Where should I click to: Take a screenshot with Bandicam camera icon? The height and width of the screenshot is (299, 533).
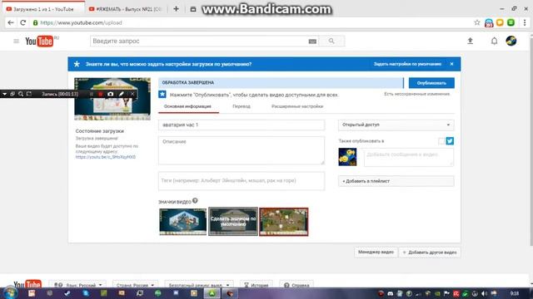click(x=111, y=94)
